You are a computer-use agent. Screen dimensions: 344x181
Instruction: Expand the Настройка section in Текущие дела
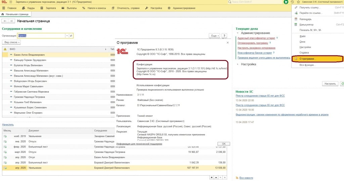(238, 64)
